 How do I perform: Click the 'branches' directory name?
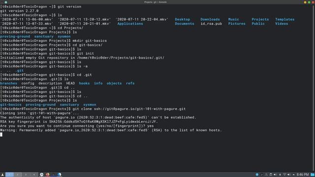coord(9,83)
